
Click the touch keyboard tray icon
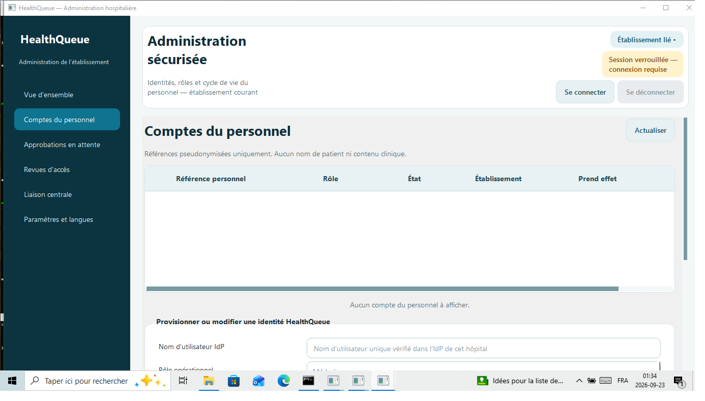point(605,381)
